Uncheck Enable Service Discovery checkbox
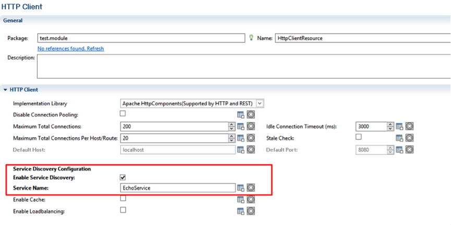 pos(123,177)
